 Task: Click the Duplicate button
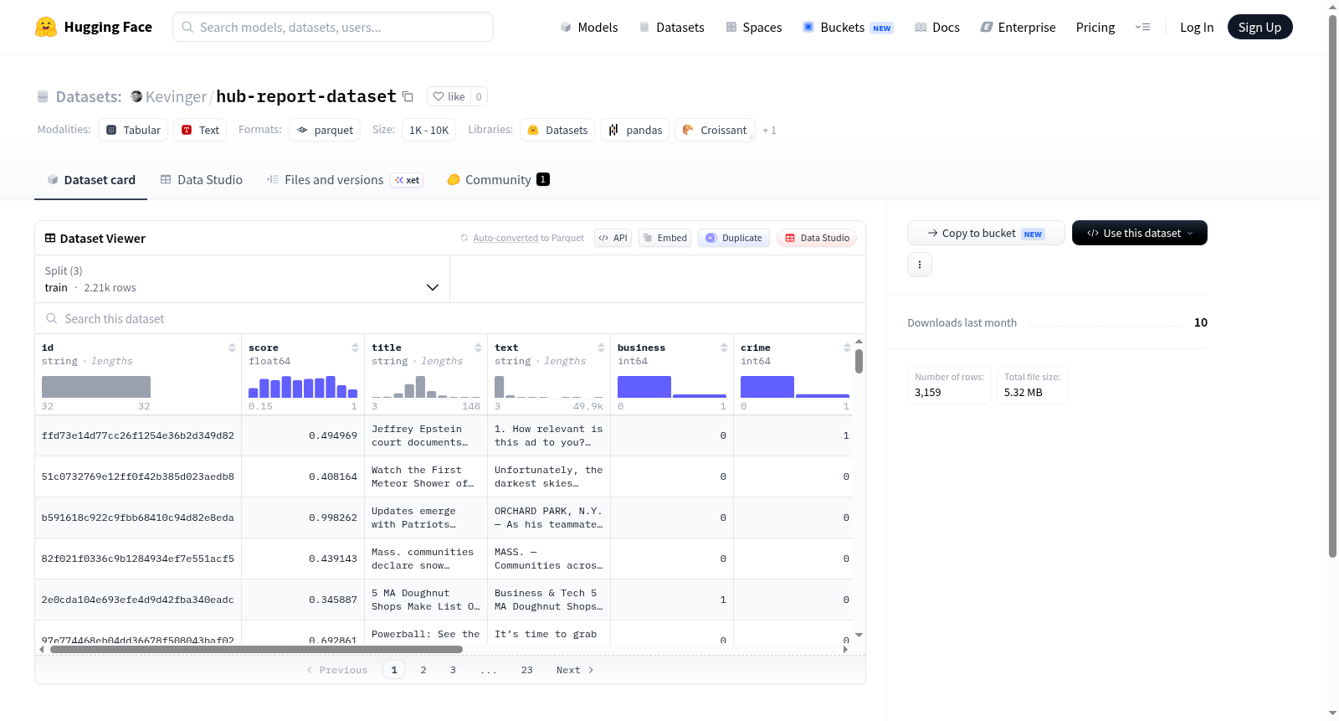[734, 238]
